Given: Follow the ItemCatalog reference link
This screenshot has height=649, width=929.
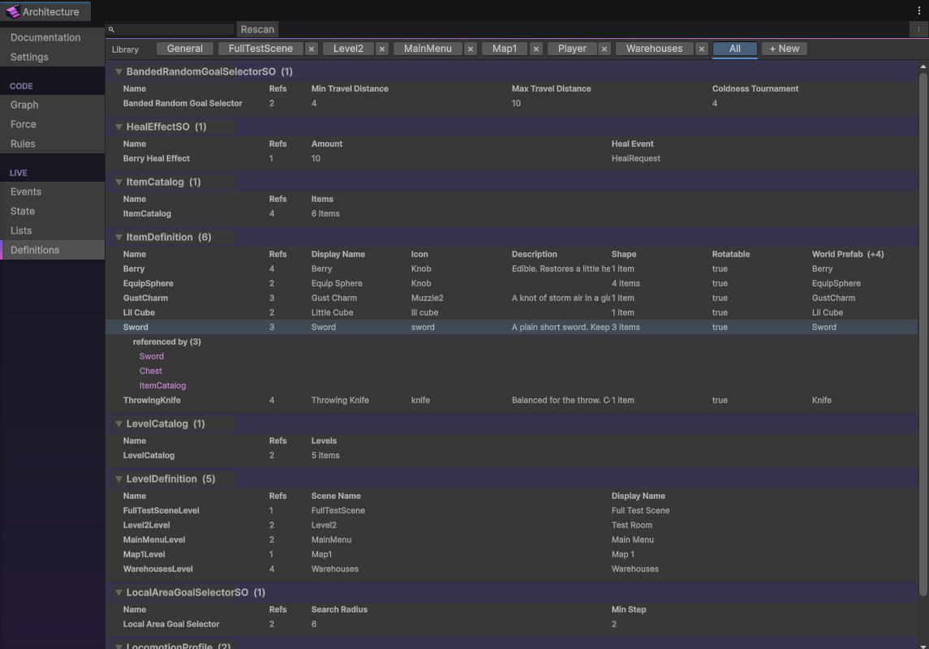Looking at the screenshot, I should [162, 385].
